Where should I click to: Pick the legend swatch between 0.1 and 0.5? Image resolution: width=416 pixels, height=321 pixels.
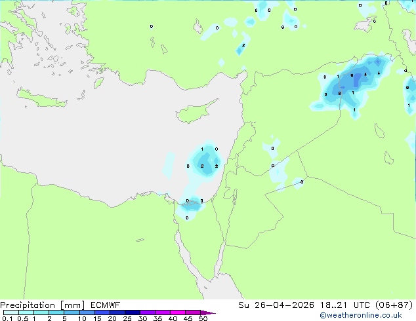(11, 312)
